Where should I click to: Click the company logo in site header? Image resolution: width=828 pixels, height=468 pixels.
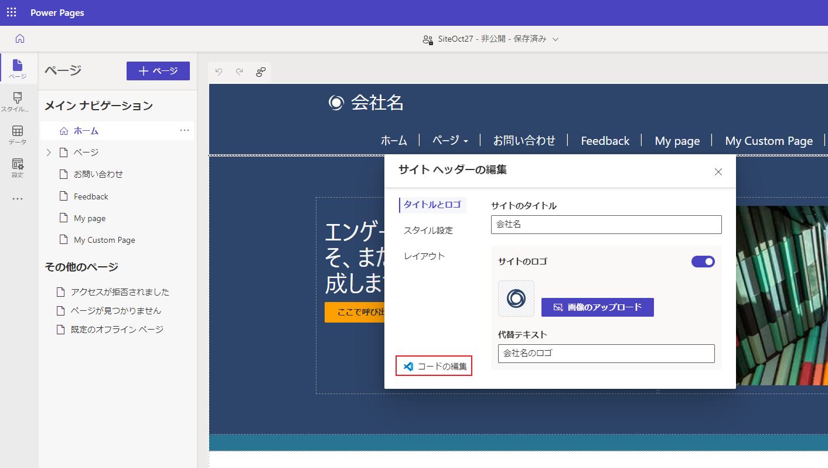tap(336, 103)
